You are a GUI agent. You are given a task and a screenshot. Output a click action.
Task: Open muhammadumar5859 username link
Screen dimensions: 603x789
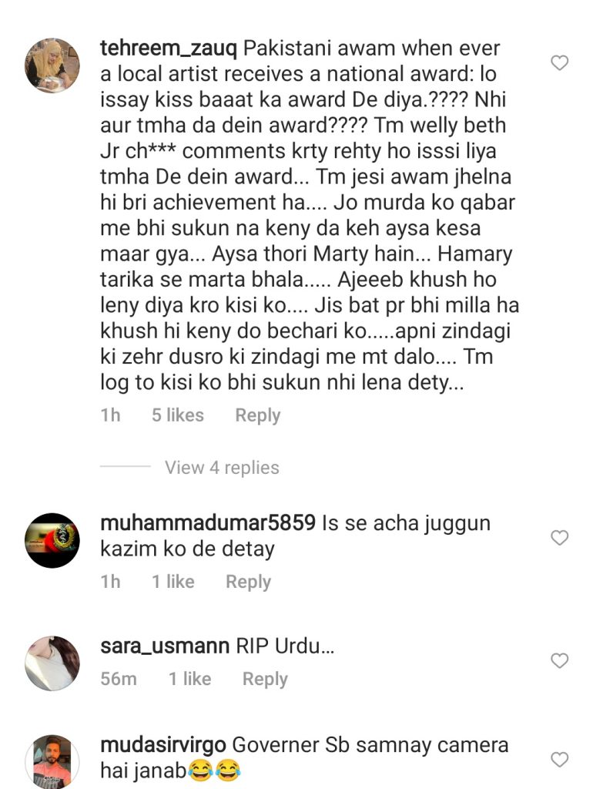point(208,523)
